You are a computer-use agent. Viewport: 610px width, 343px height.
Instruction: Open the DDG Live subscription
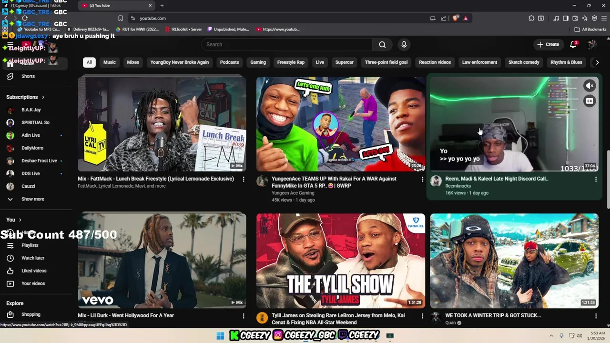point(30,173)
